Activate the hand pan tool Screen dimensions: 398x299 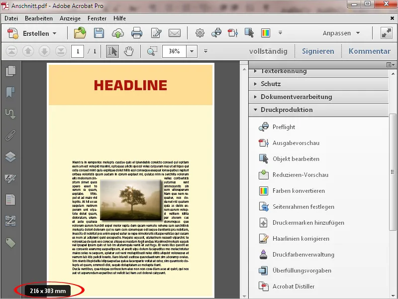[x=129, y=51]
